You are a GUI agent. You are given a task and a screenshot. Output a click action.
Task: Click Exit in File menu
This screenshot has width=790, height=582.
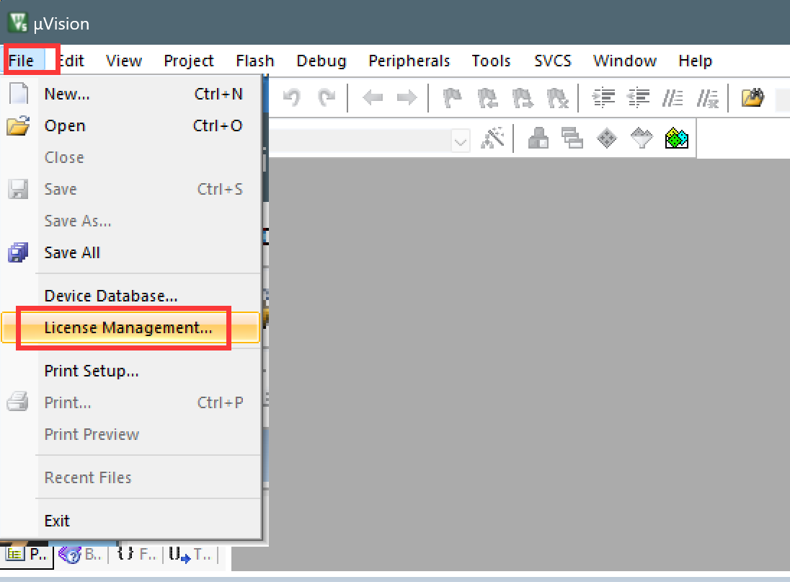click(131, 521)
